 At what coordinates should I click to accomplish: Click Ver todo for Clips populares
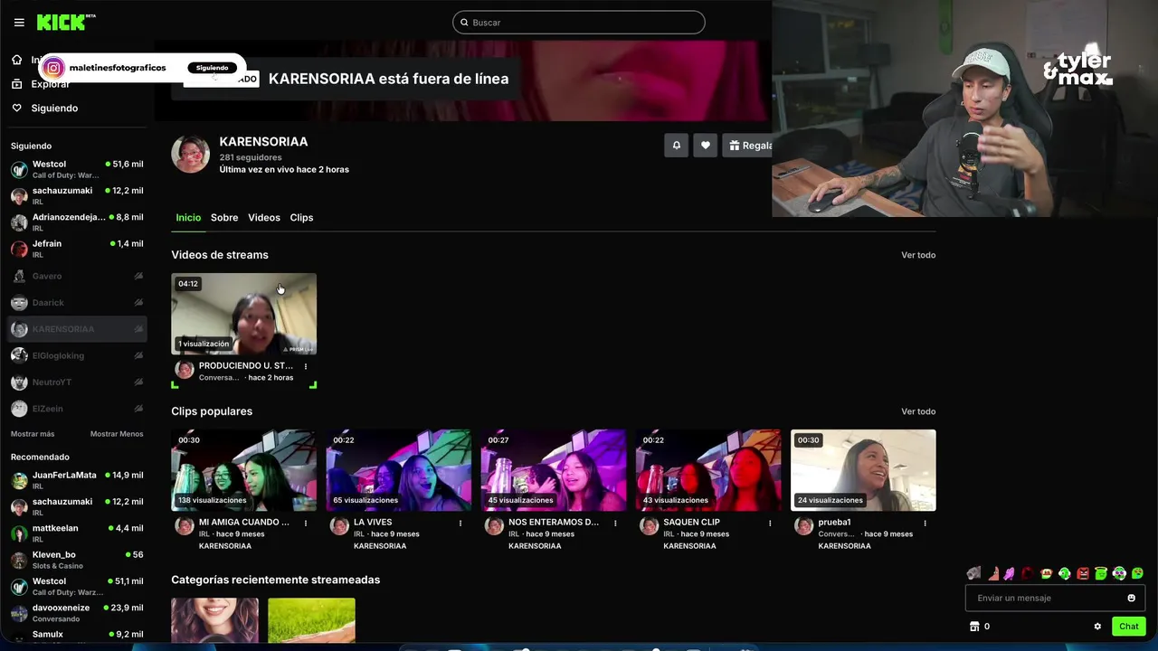[918, 411]
